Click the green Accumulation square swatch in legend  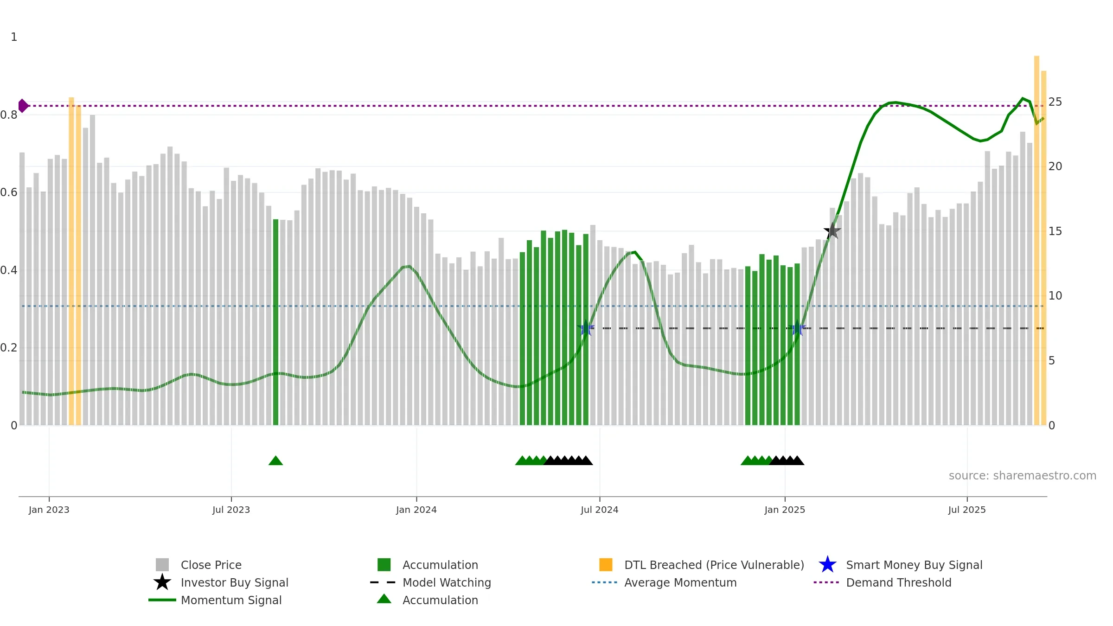[x=384, y=565]
